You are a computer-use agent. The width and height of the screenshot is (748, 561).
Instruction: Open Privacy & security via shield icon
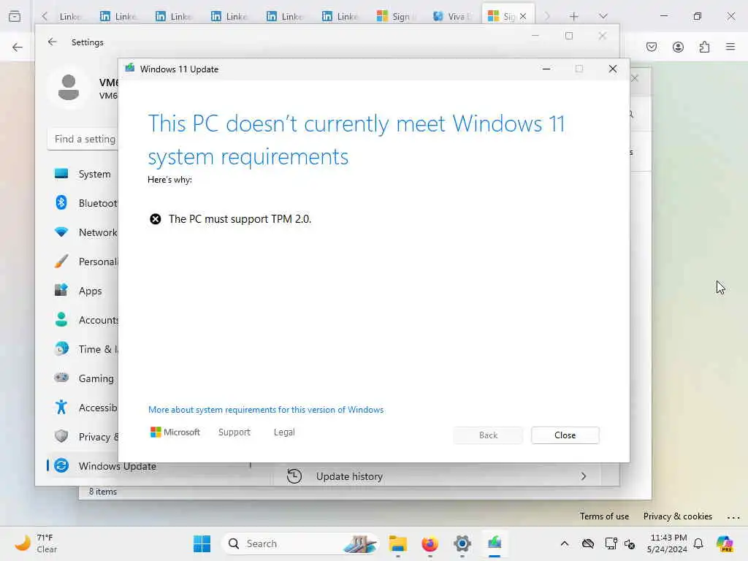point(61,436)
